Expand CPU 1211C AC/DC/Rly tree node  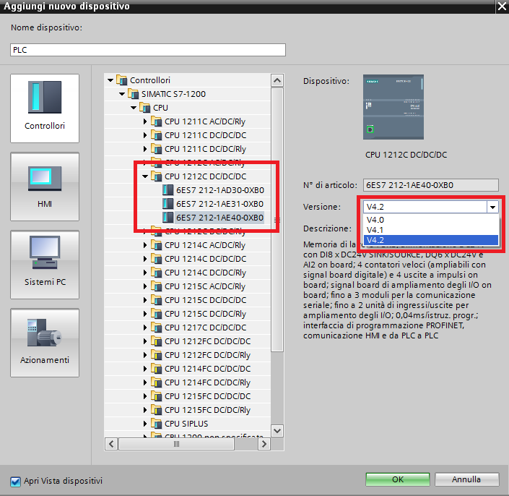coord(146,121)
